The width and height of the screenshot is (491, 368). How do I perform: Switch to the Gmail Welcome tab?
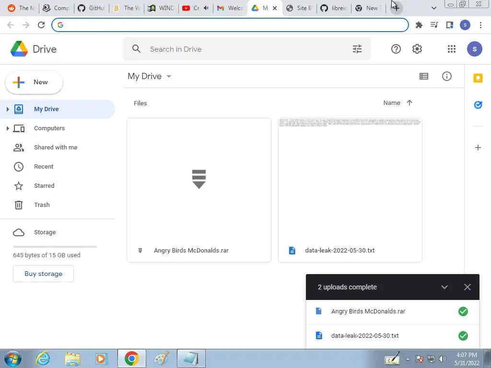tap(231, 8)
